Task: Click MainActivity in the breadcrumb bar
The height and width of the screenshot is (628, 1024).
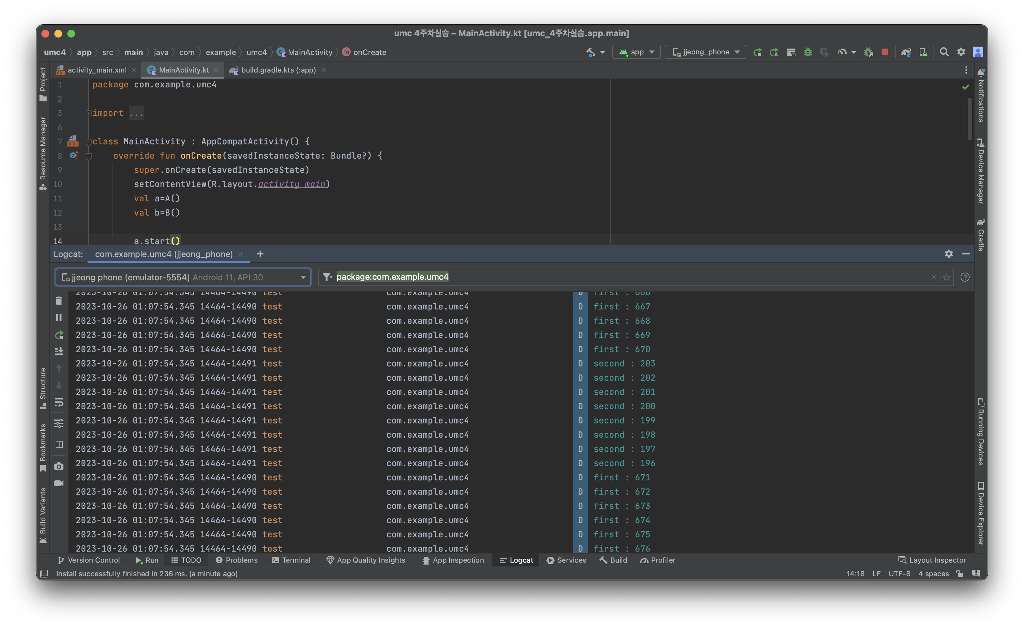Action: [305, 52]
